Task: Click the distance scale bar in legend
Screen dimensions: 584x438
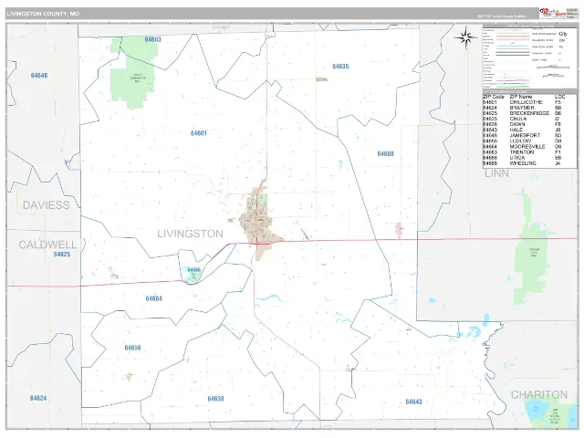Action: click(x=553, y=68)
